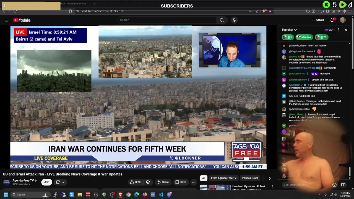Viewport: 354px width, 199px height.
Task: Start voice search with the microphone
Action: (234, 20)
